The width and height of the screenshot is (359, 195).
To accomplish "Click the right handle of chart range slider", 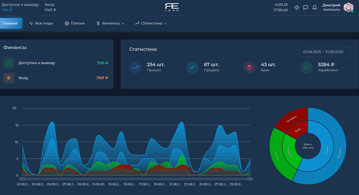I will pos(250,179).
